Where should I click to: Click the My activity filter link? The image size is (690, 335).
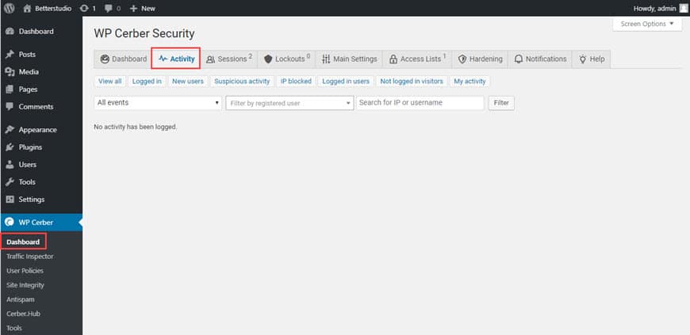470,82
